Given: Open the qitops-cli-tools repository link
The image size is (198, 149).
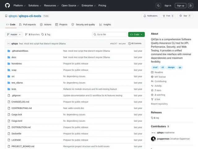Looking at the screenshot, I should point(30,16).
